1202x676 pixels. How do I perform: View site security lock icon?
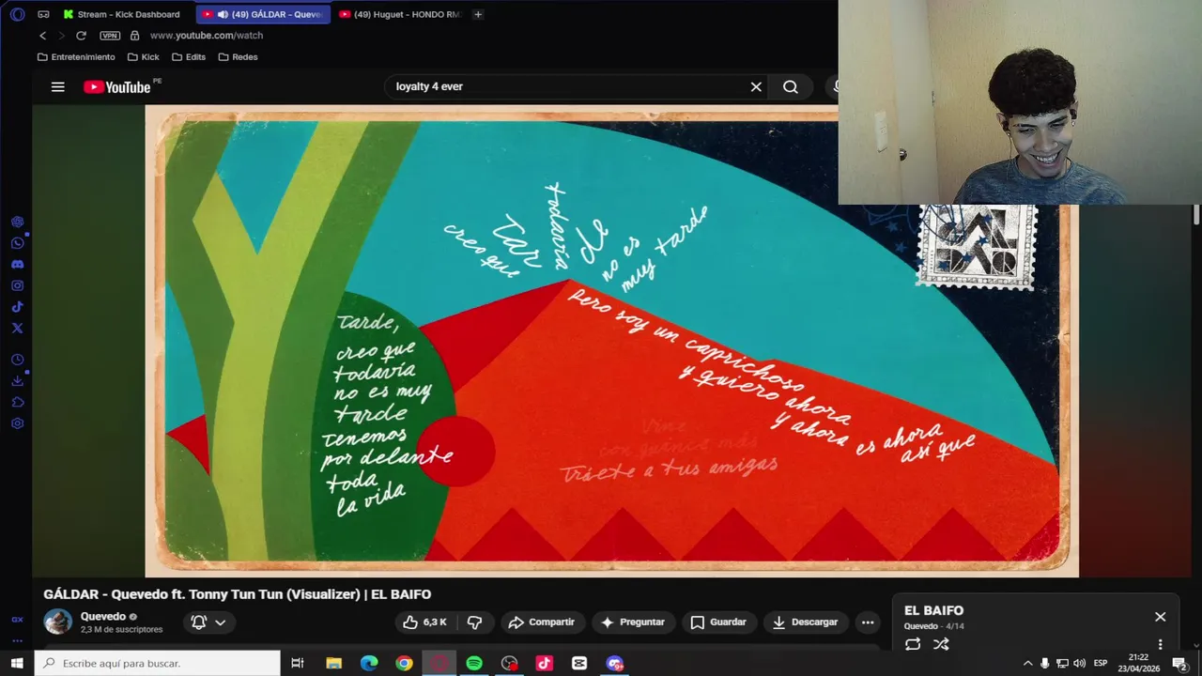pos(134,36)
